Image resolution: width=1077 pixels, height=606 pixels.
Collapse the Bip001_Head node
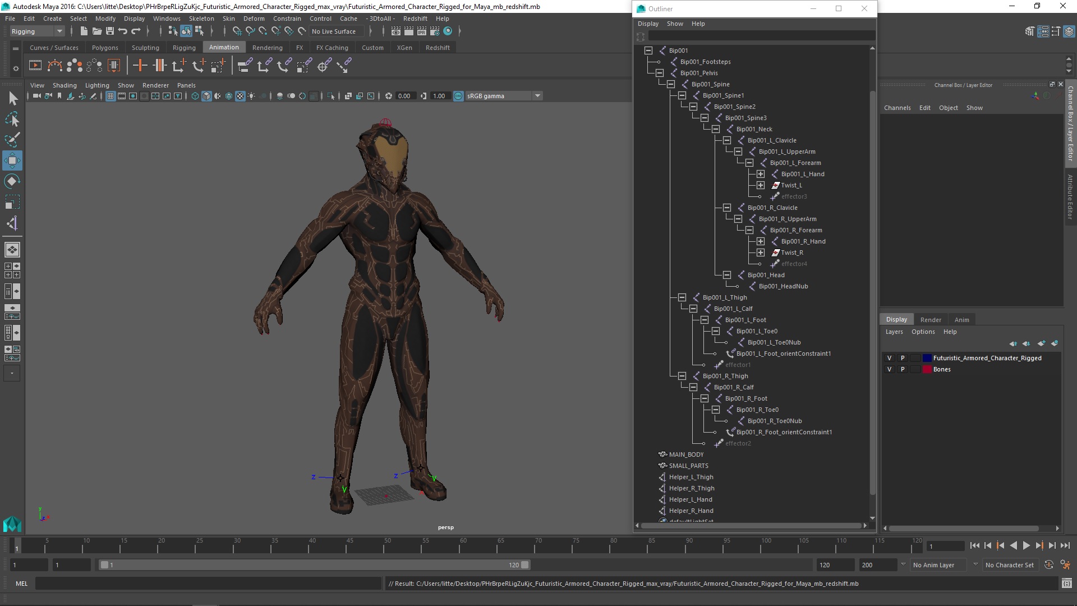click(727, 275)
